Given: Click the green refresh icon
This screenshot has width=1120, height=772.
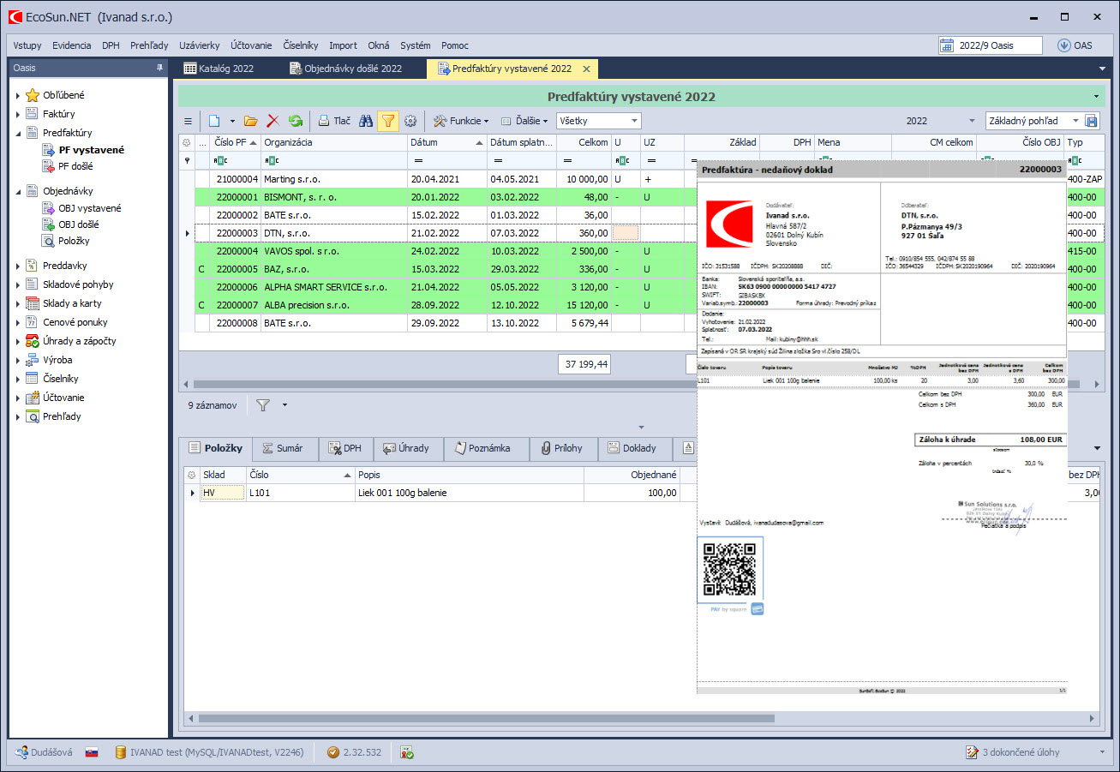Looking at the screenshot, I should 296,122.
